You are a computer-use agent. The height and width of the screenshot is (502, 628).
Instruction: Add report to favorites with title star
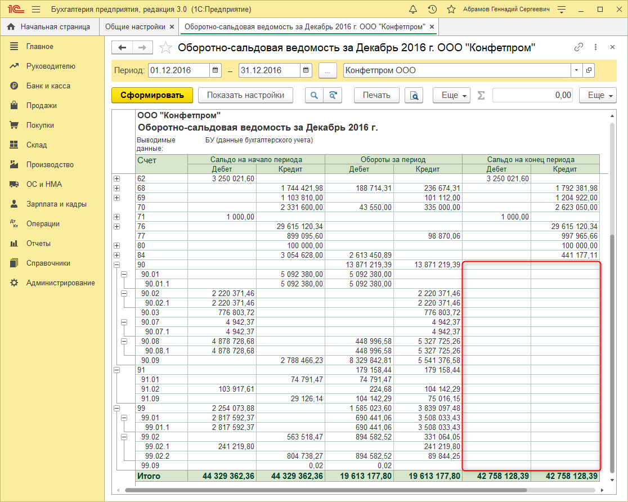pos(165,48)
